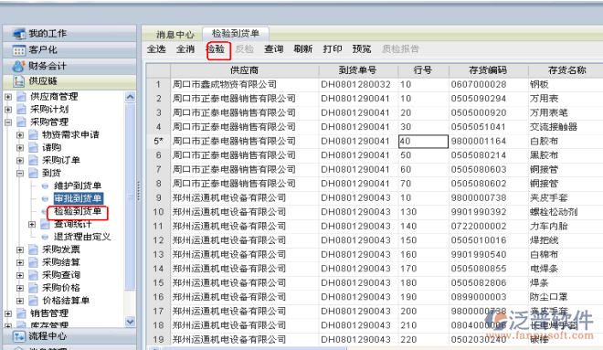Open the 我的工作 panel icon
Screen dimensions: 603x350
pos(18,34)
